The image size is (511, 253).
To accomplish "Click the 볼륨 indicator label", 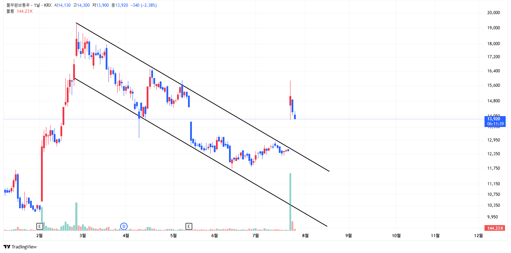I will pyautogui.click(x=10, y=11).
